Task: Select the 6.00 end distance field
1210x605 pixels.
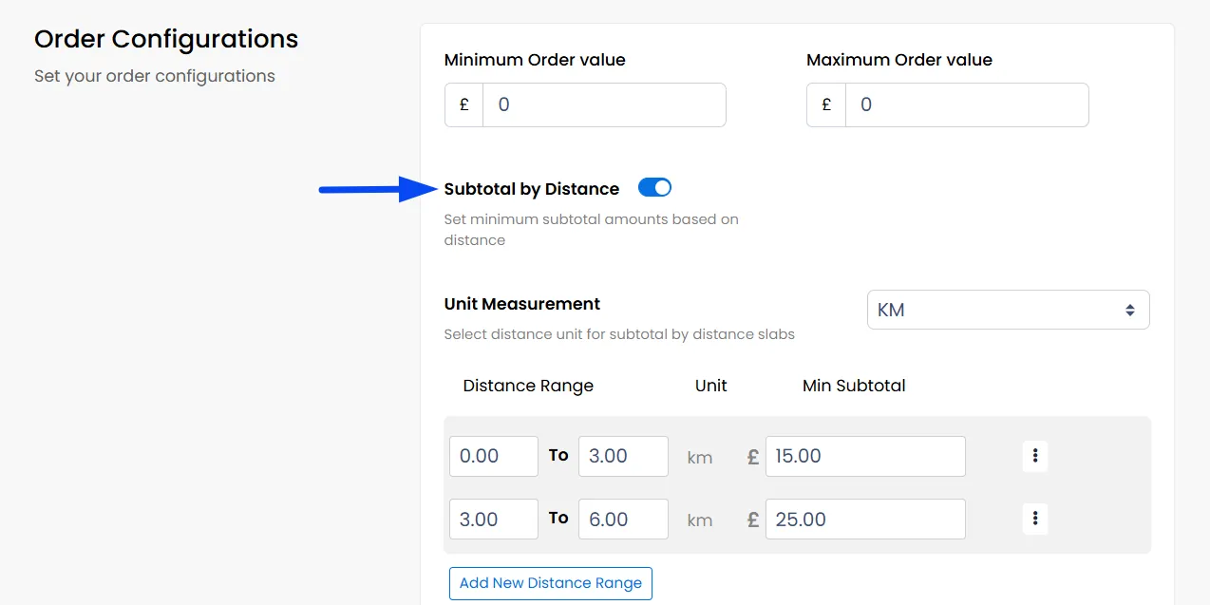Action: pyautogui.click(x=623, y=520)
